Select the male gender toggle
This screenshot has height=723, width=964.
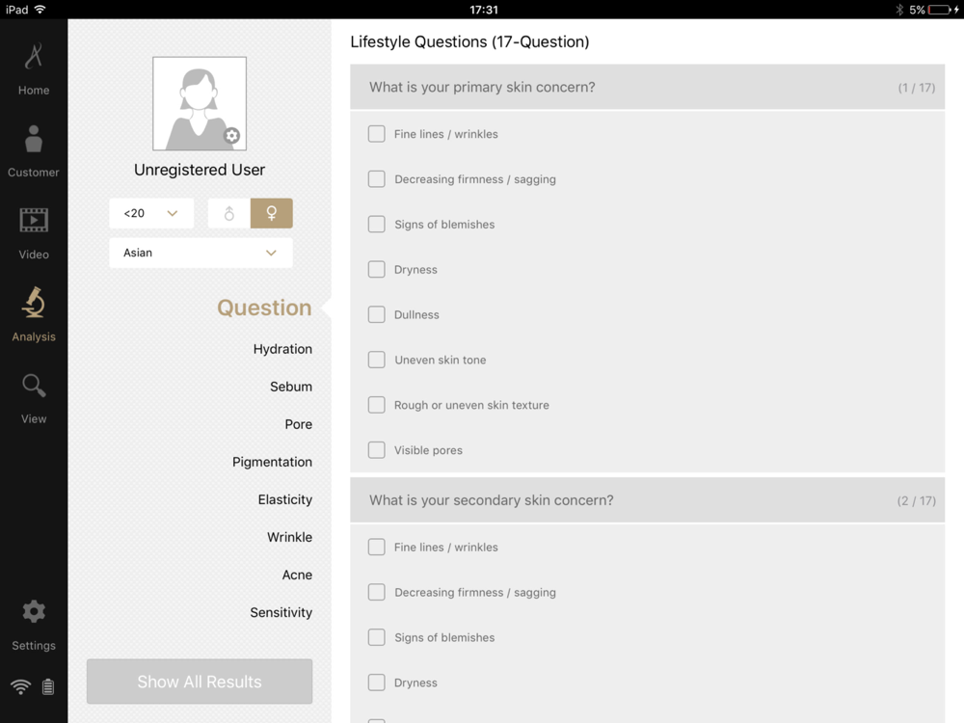[229, 213]
